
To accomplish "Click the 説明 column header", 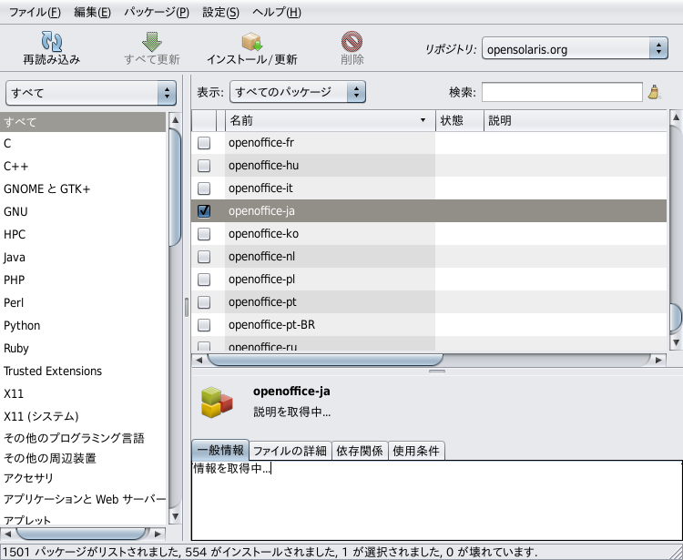I will click(x=575, y=120).
